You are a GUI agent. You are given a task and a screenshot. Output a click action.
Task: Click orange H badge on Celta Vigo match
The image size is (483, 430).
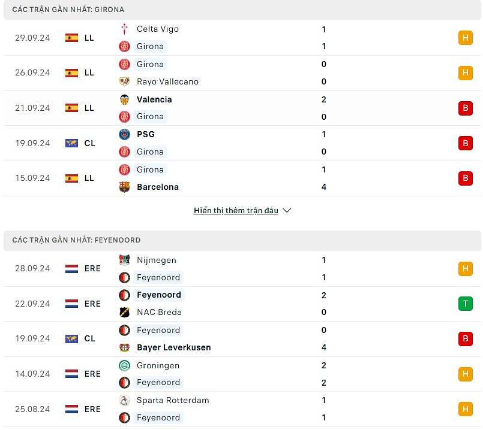coord(465,38)
